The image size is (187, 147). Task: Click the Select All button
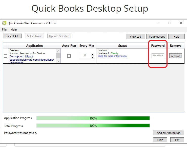point(12,36)
